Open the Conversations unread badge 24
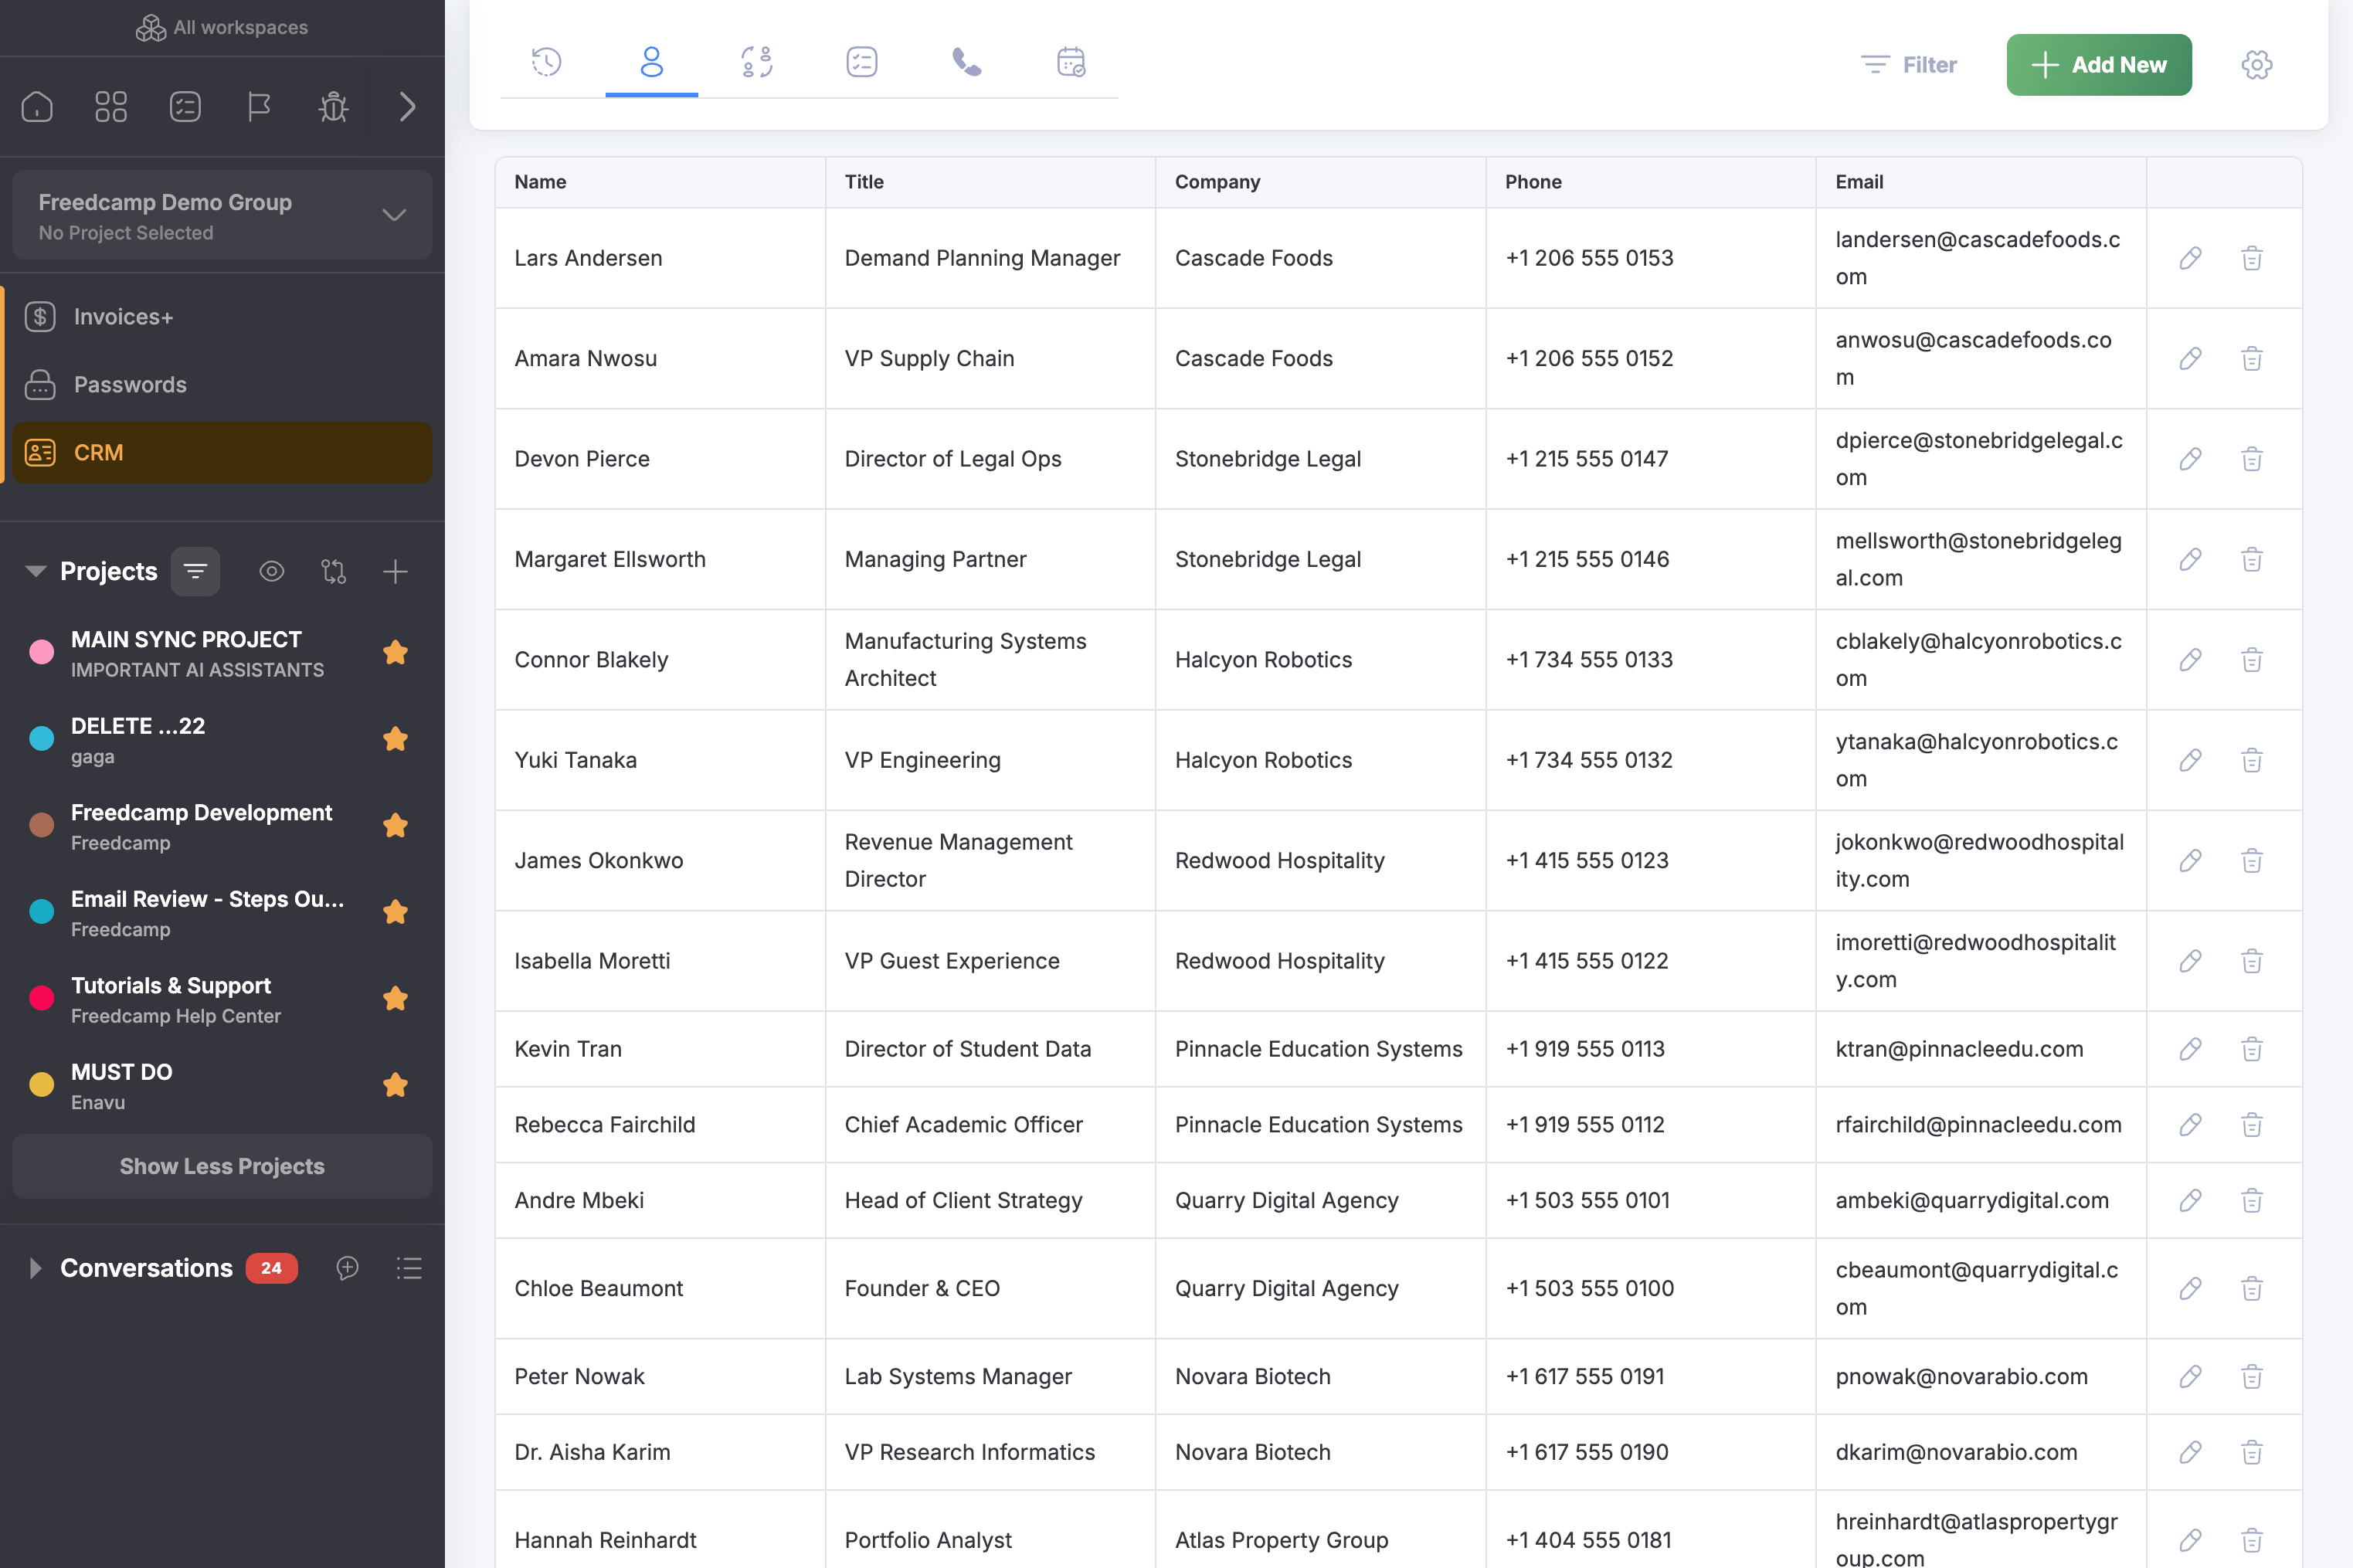The width and height of the screenshot is (2353, 1568). [272, 1268]
